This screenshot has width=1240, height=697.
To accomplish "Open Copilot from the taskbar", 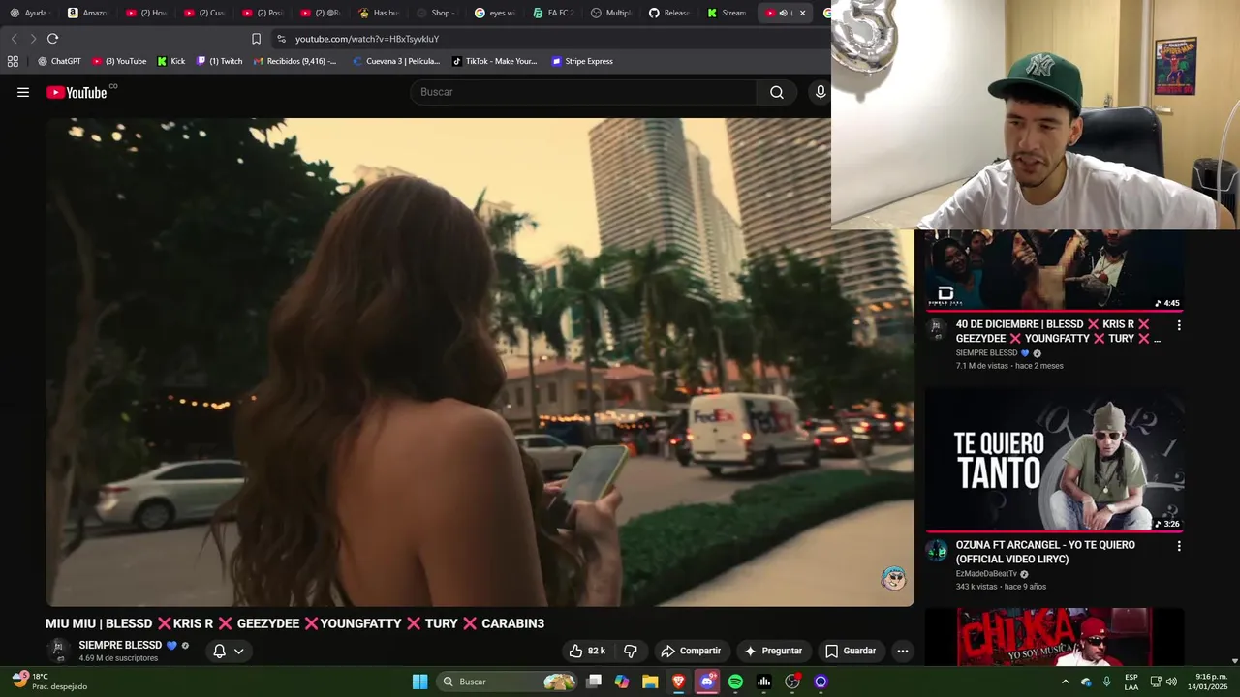I will (x=622, y=682).
